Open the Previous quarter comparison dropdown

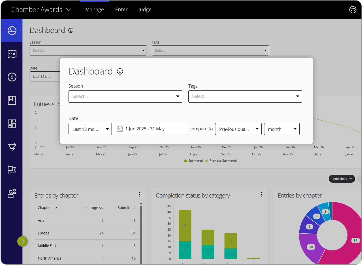tap(238, 129)
